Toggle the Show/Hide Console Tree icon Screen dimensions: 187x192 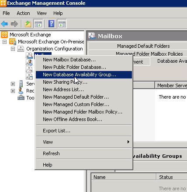point(38,24)
